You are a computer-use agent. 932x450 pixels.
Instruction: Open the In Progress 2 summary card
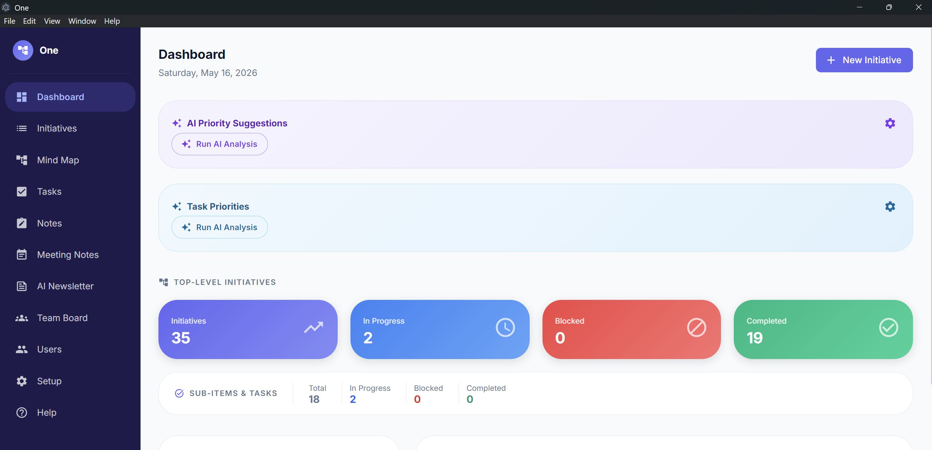click(x=440, y=329)
